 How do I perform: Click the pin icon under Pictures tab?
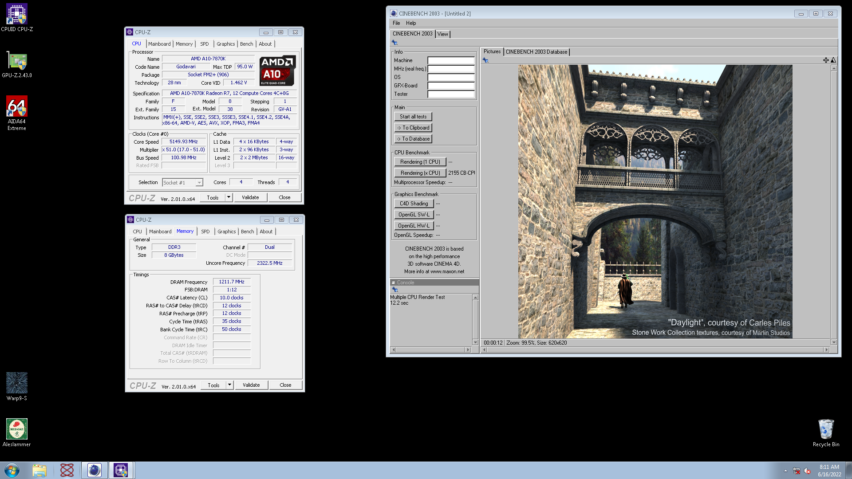pyautogui.click(x=485, y=60)
